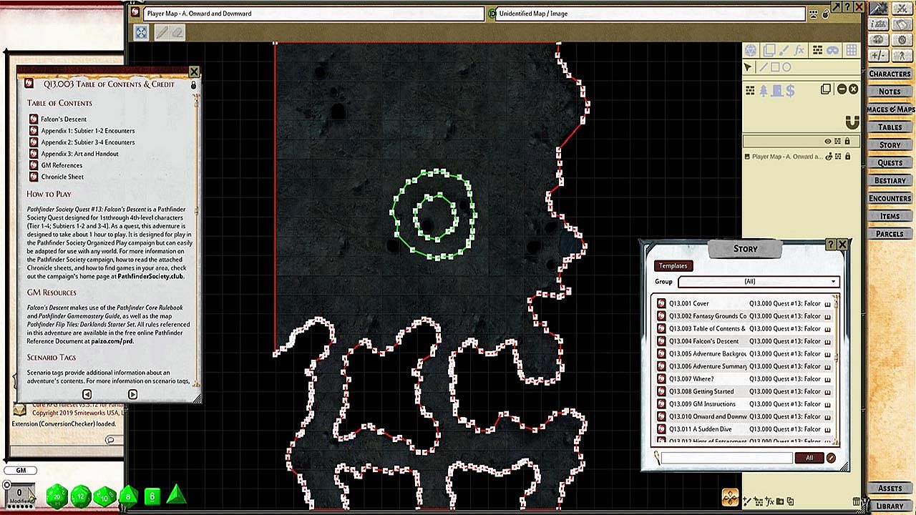
Task: Open the GM References link
Action: (62, 165)
